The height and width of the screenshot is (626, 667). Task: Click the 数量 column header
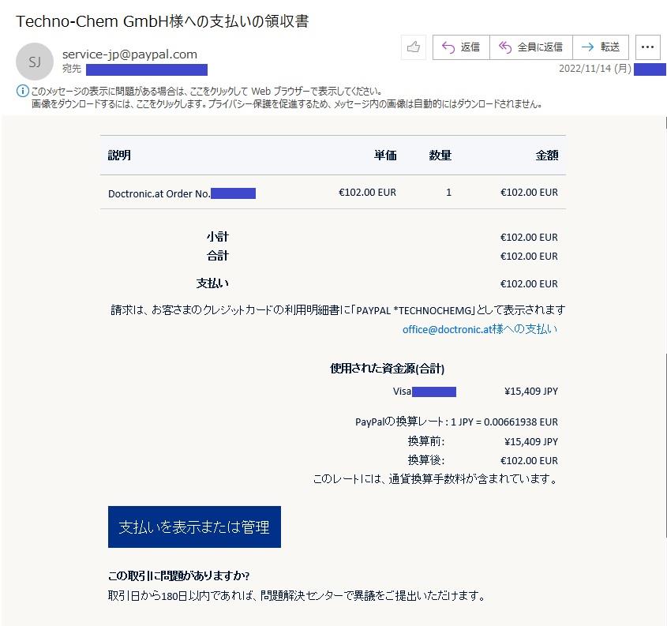tap(440, 156)
